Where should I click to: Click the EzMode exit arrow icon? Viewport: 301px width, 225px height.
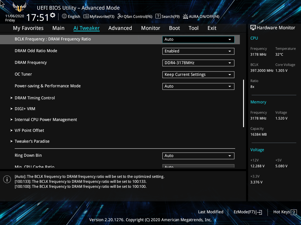259,212
